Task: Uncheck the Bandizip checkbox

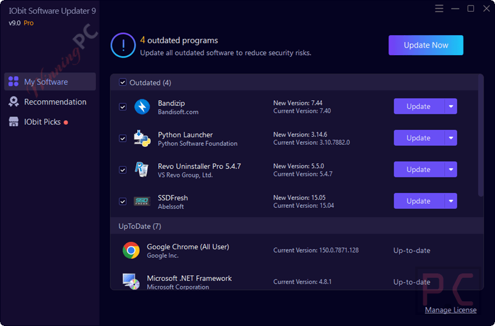Action: point(123,106)
